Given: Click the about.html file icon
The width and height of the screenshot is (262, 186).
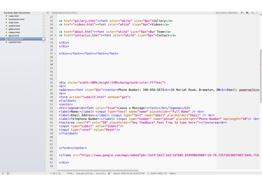Looking at the screenshot, I should tap(6, 35).
